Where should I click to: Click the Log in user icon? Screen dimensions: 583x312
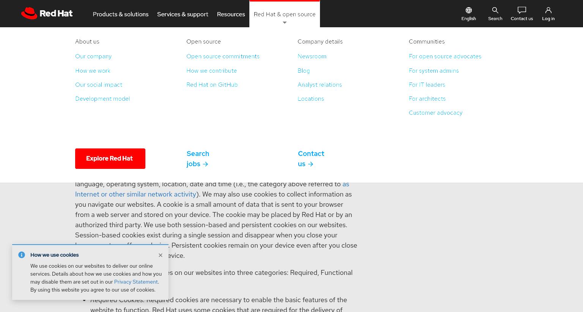[x=548, y=10]
